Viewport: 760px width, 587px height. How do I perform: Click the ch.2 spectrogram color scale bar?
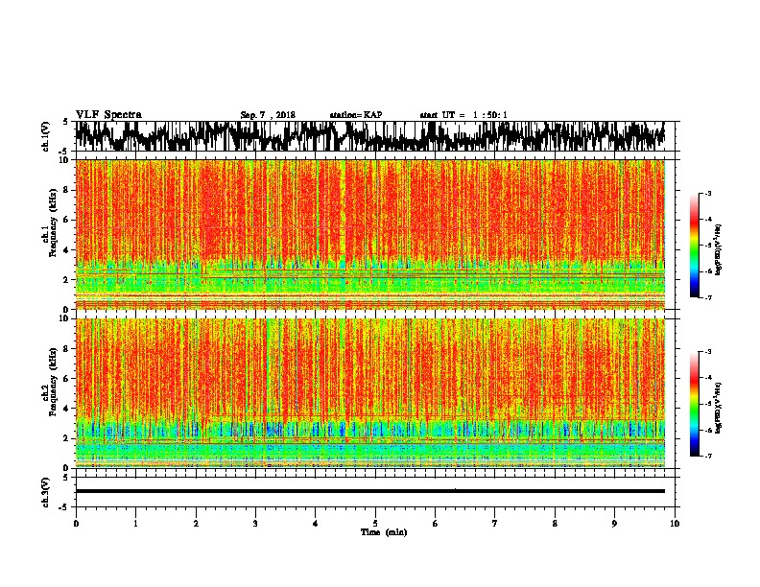694,404
